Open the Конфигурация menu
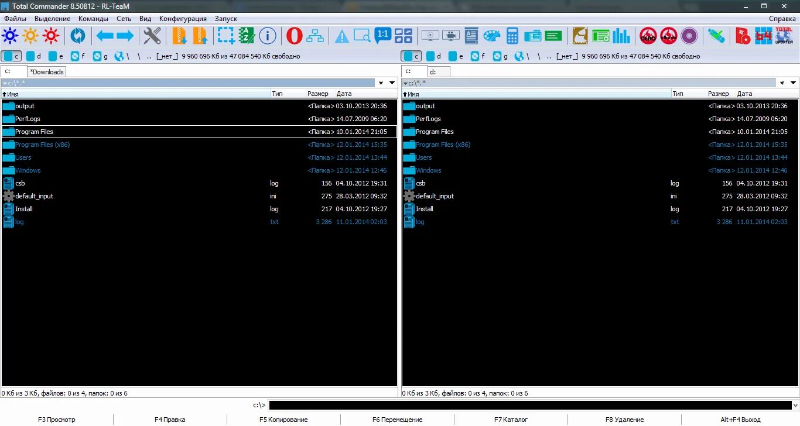The image size is (800, 426). 183,19
